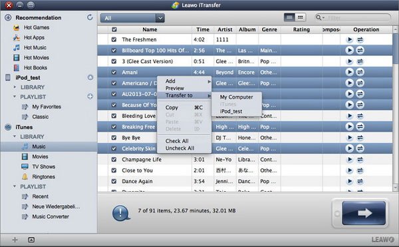Select Check All in context menu
Viewport: 399px width, 247px height.
[x=184, y=141]
